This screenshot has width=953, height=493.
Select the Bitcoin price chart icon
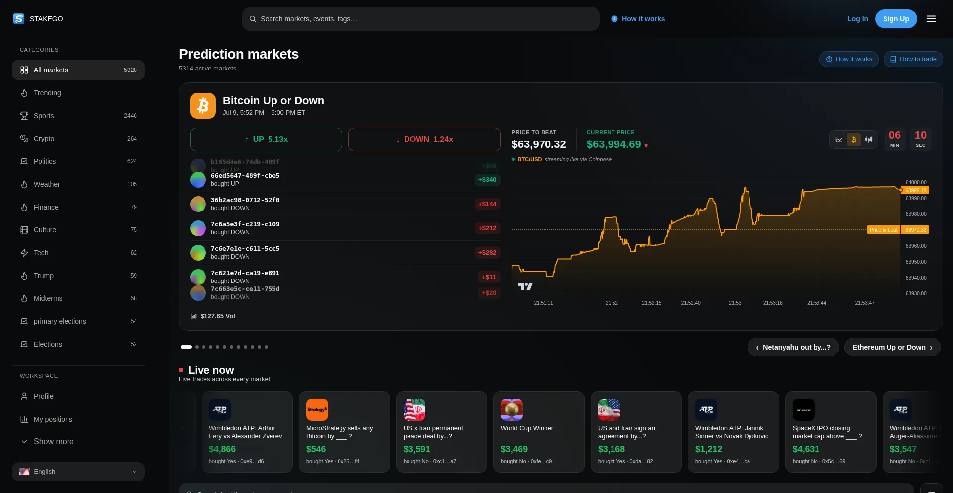tap(854, 140)
